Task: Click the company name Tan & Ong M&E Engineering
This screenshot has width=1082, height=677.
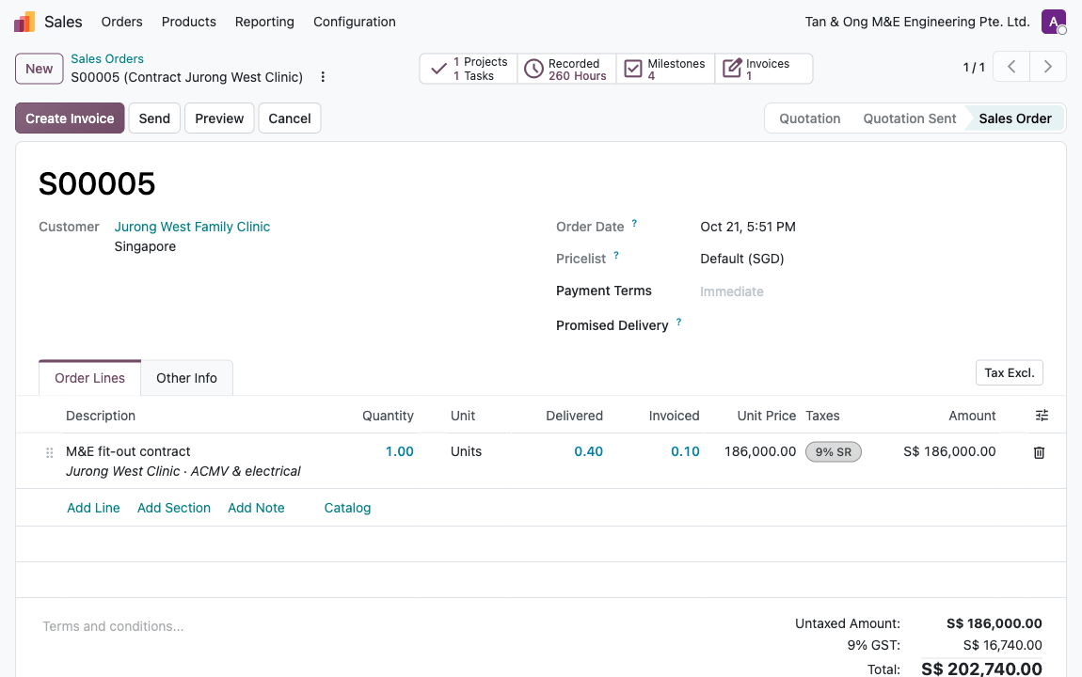Action: point(917,22)
